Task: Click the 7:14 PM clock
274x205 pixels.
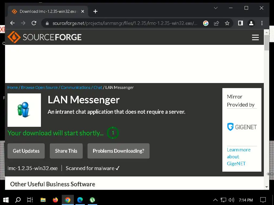Action: [246, 200]
